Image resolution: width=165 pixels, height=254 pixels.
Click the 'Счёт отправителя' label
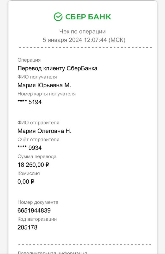tap(38, 139)
